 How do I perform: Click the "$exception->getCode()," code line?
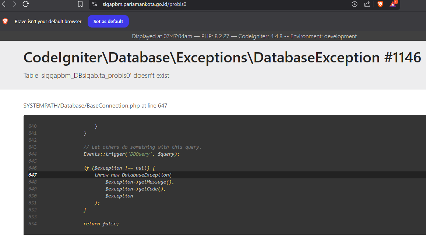[x=135, y=189]
